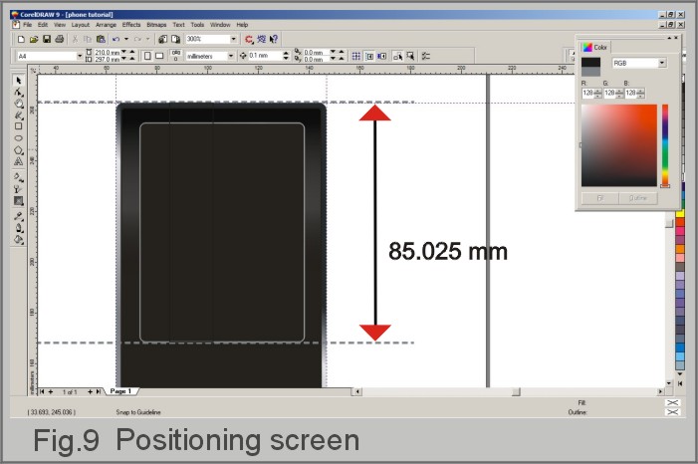Expand the A4 paper size dropdown

80,56
